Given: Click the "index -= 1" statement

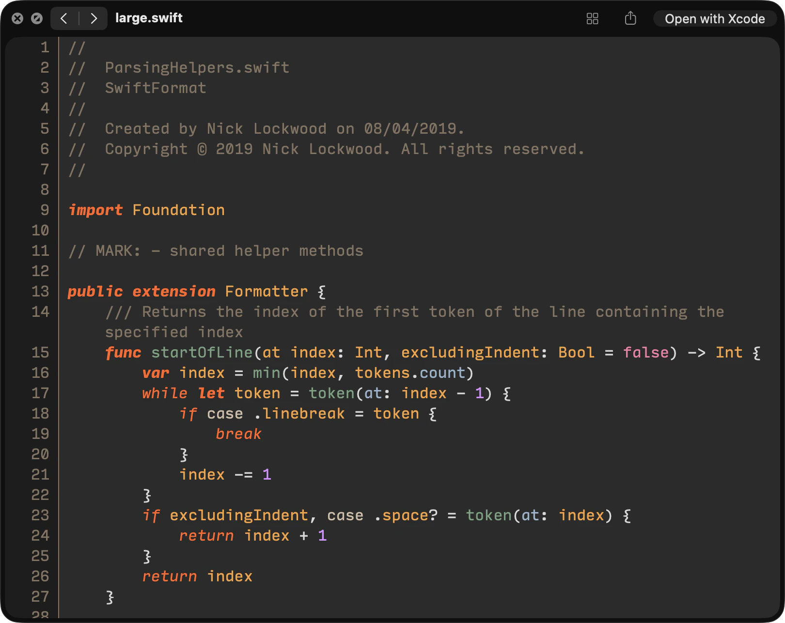Looking at the screenshot, I should (225, 474).
